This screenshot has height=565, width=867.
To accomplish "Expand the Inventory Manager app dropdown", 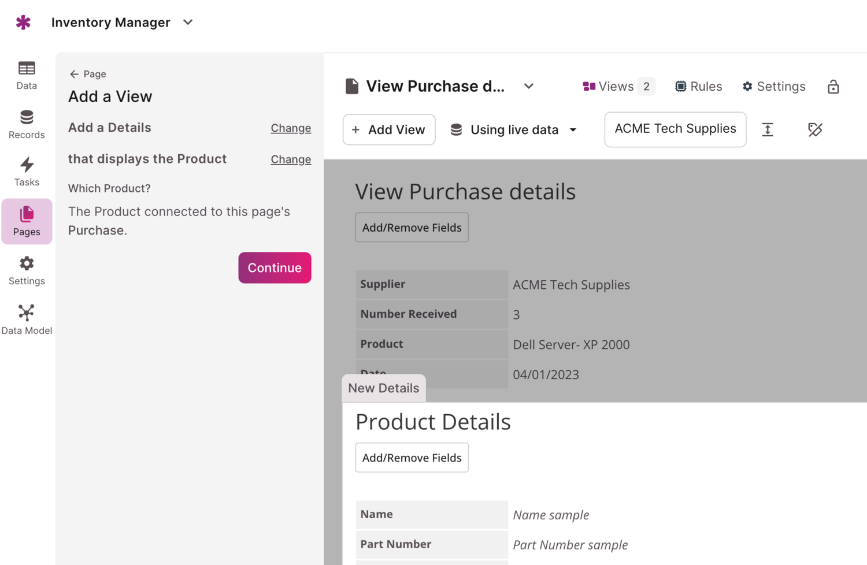I will tap(188, 23).
